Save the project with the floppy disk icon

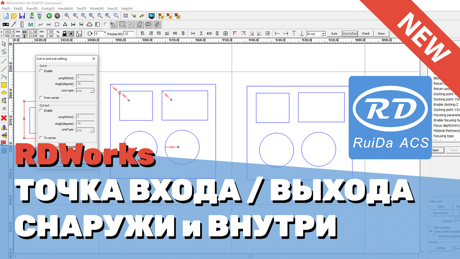(22, 16)
